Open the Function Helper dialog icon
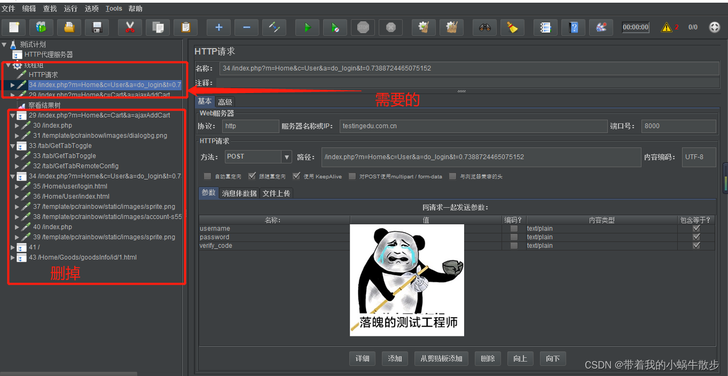 (x=545, y=27)
